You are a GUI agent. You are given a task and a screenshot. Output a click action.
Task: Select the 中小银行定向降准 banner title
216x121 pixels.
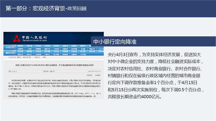pos(115,42)
